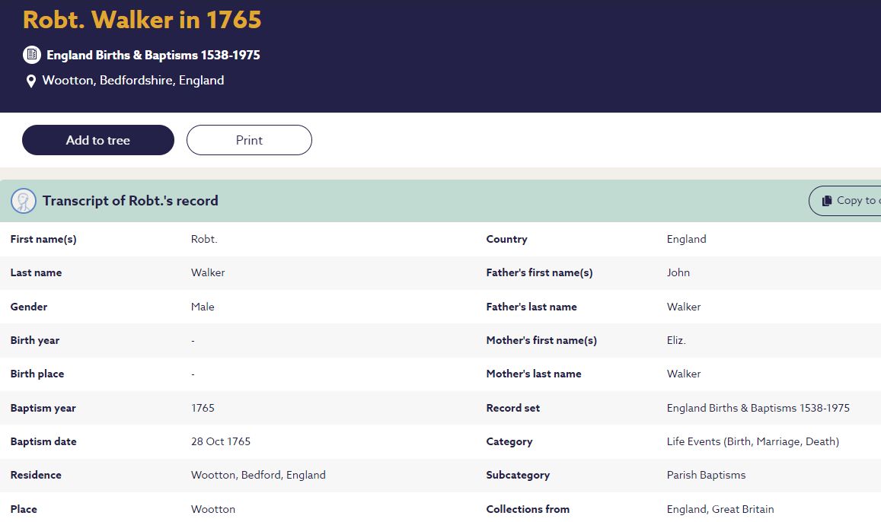Click the Collections from value England, Great Britain
This screenshot has width=881, height=522.
(x=720, y=509)
